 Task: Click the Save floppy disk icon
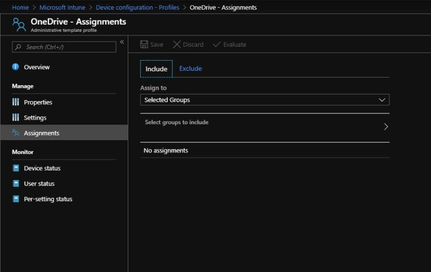[x=144, y=44]
